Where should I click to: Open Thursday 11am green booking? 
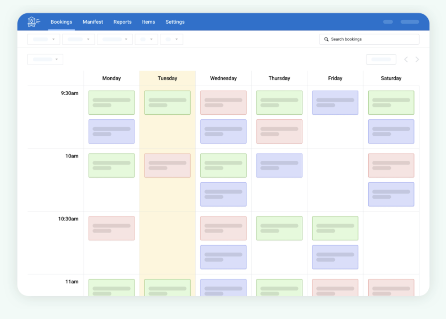(279, 288)
